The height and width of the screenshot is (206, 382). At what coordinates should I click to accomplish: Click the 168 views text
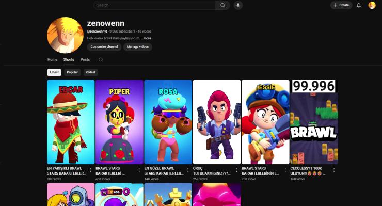tap(297, 179)
